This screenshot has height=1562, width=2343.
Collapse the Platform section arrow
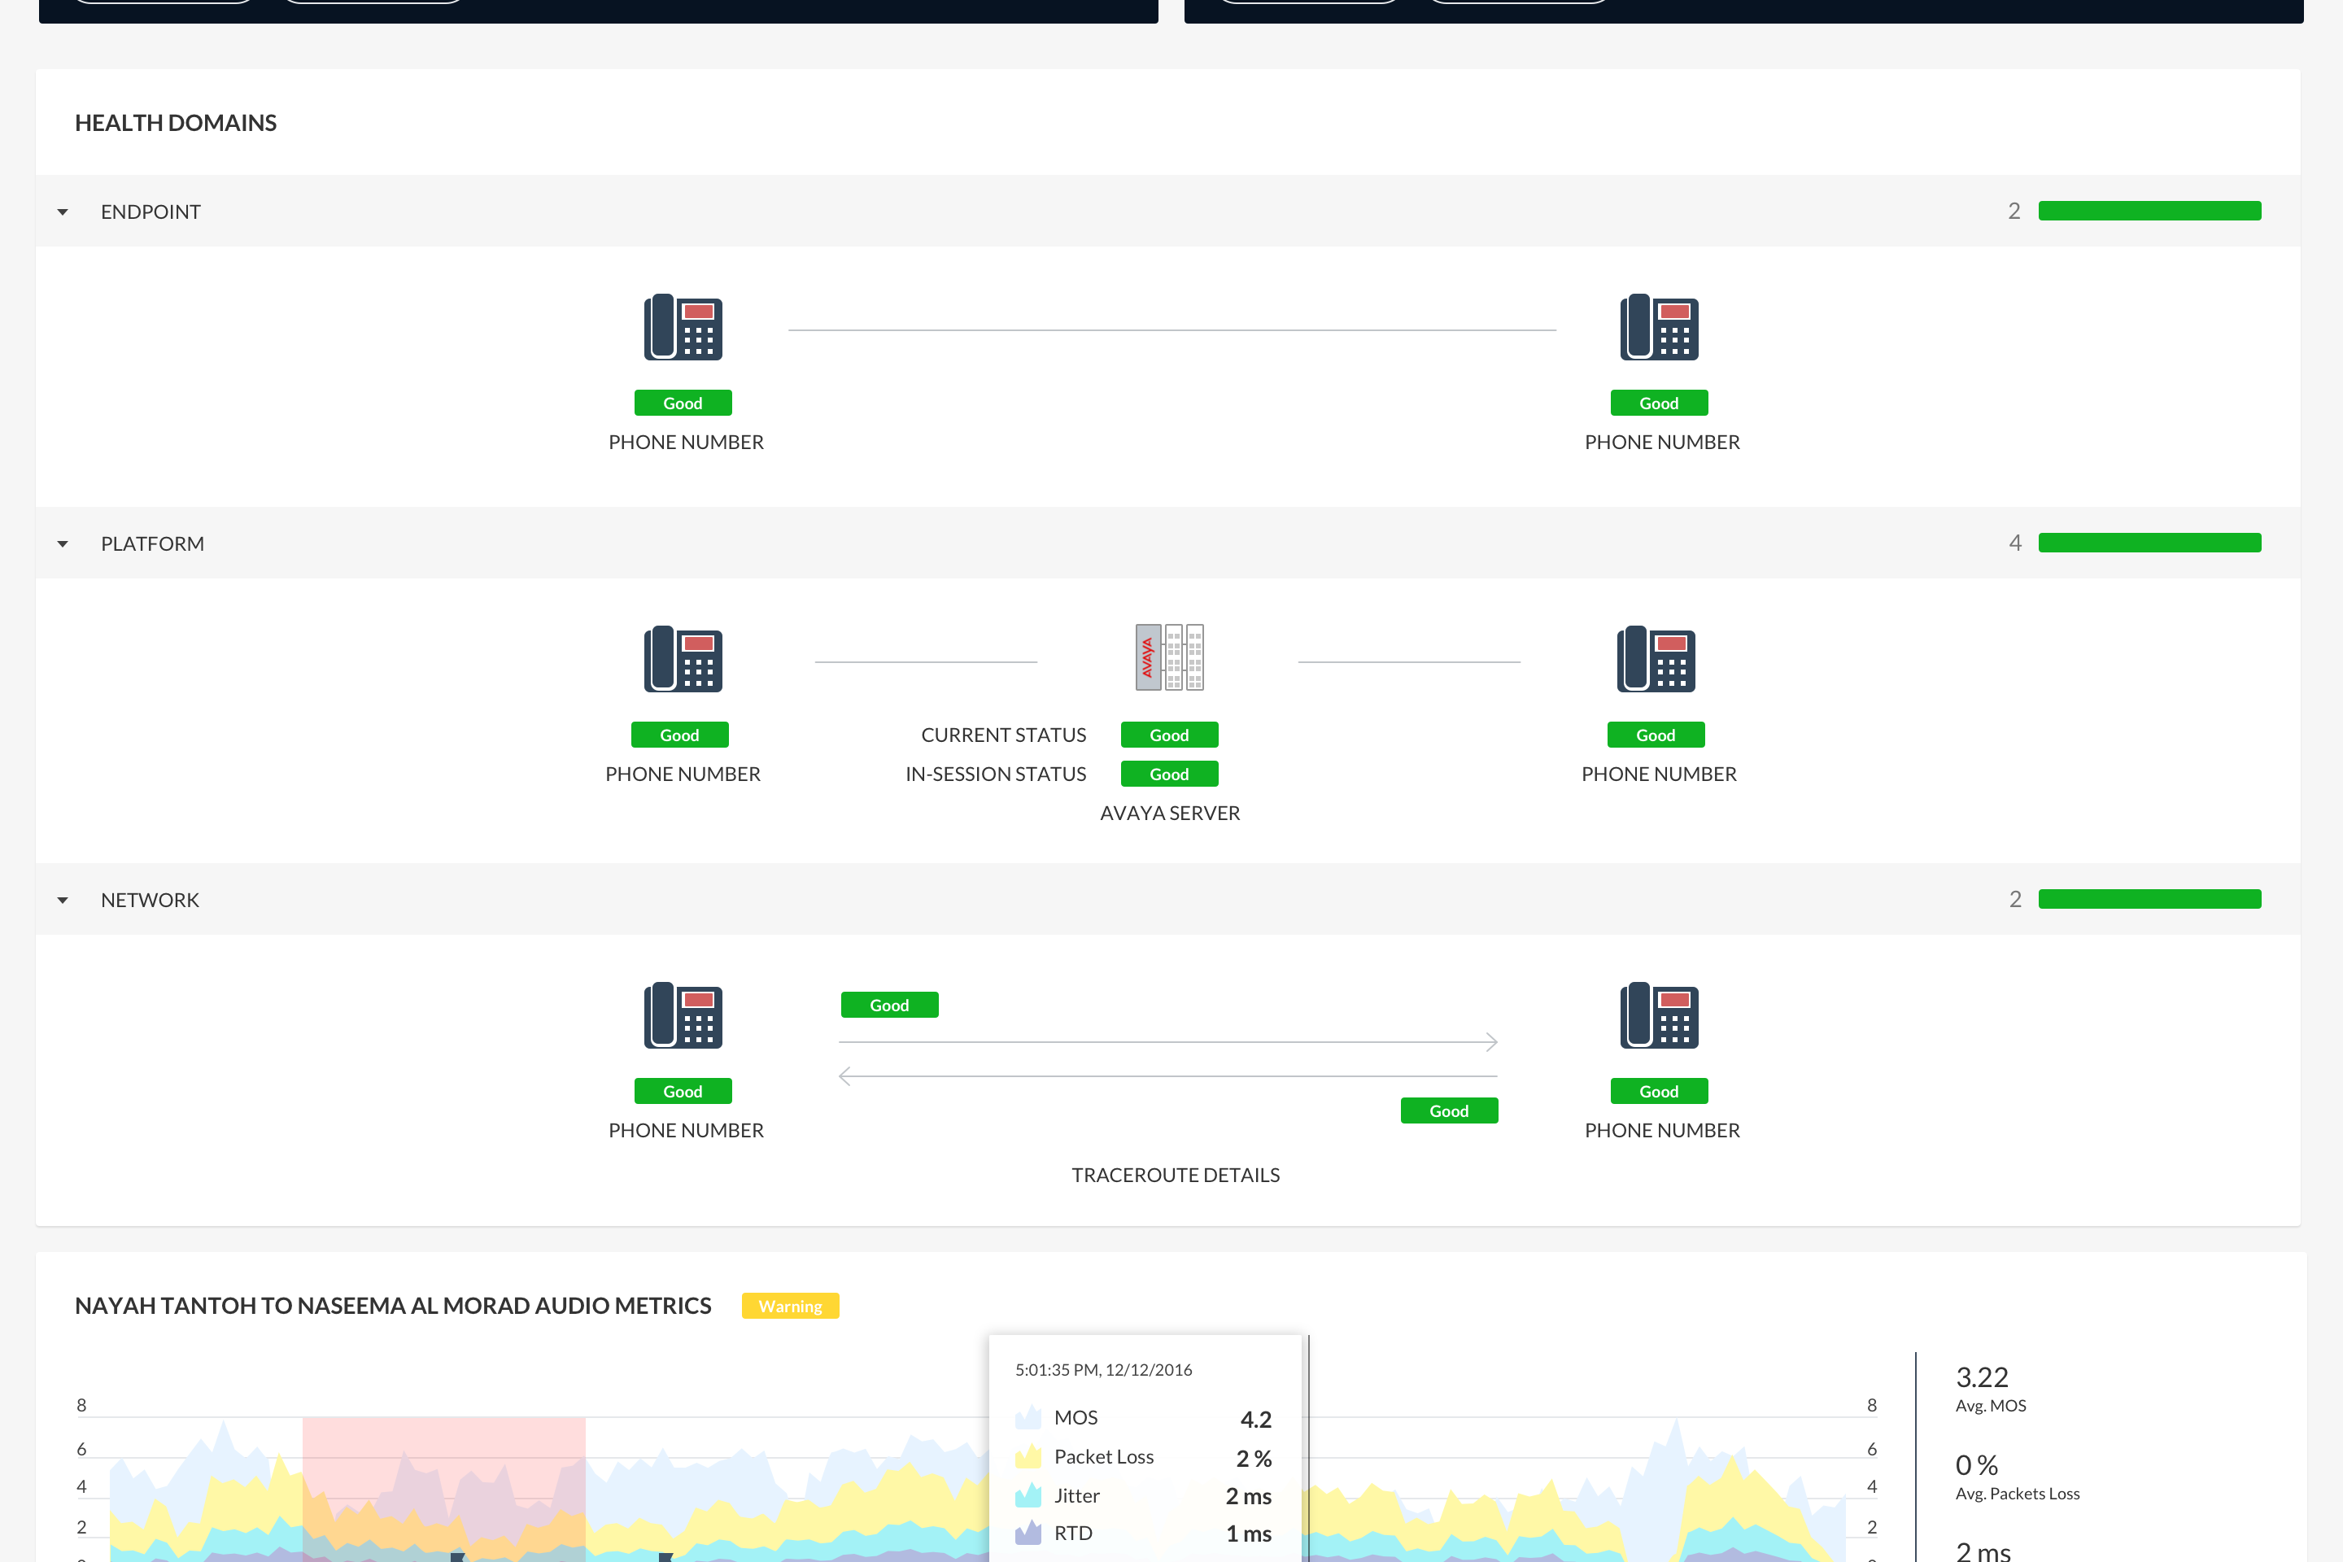tap(63, 544)
